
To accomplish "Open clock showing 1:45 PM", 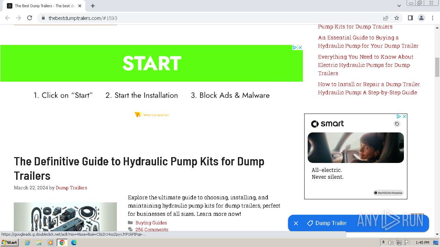I will coord(422,243).
